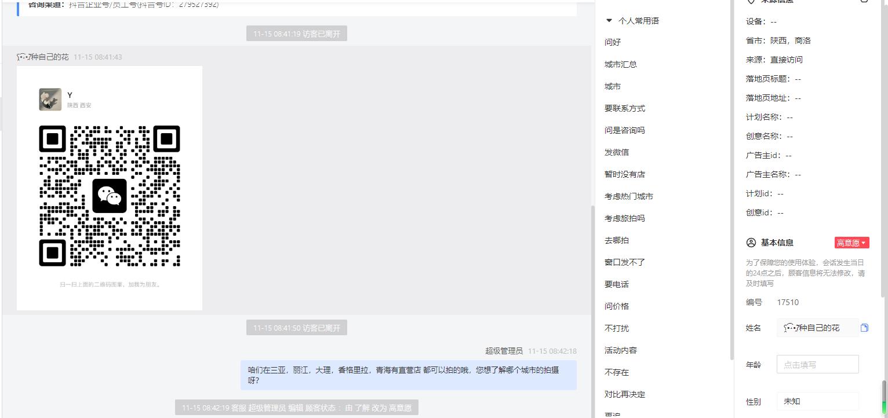Copy the customer name with the copy icon
Viewport: 888px width, 418px height.
tap(864, 328)
